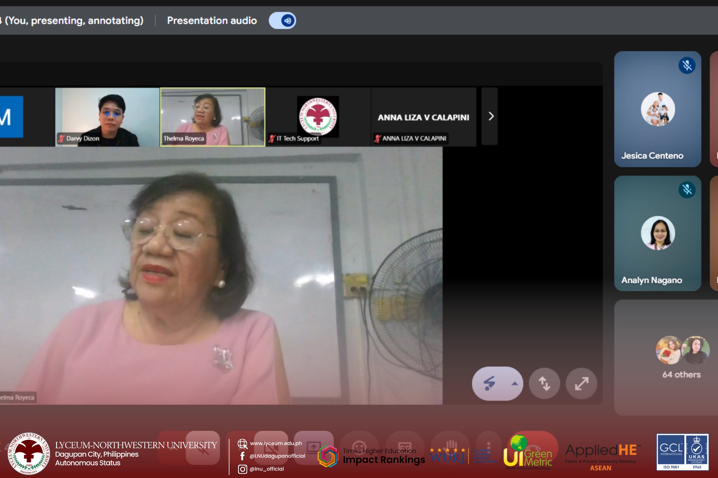Screen dimensions: 718x478
Task: Click the annotation pen tool button
Action: (489, 383)
